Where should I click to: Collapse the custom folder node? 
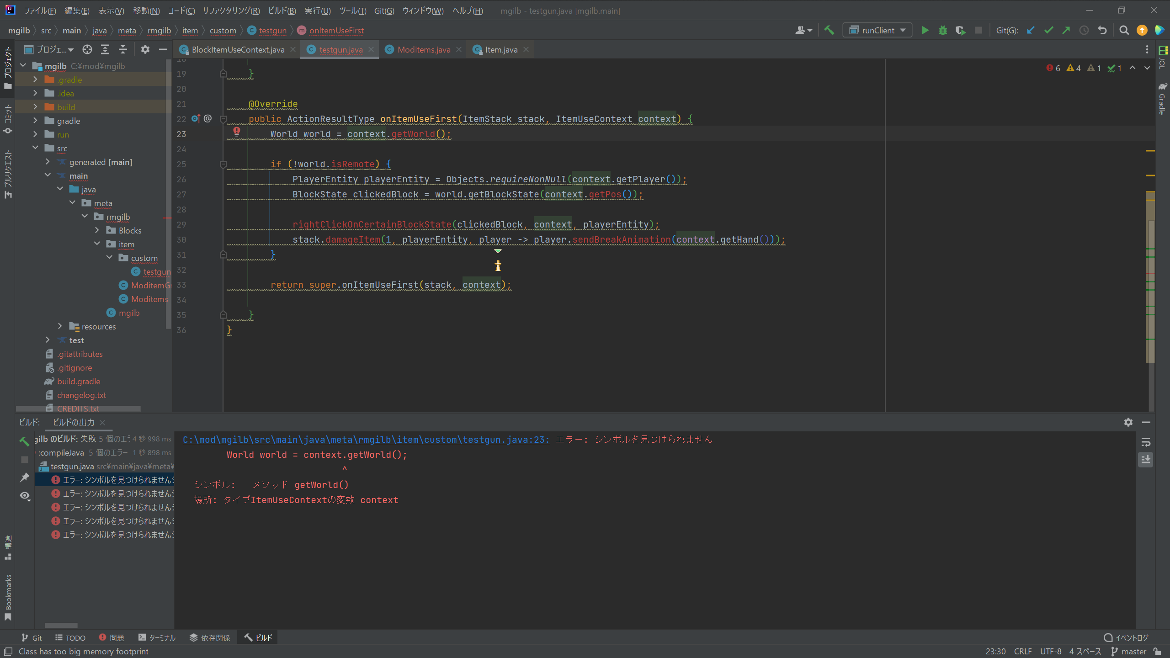pos(109,258)
